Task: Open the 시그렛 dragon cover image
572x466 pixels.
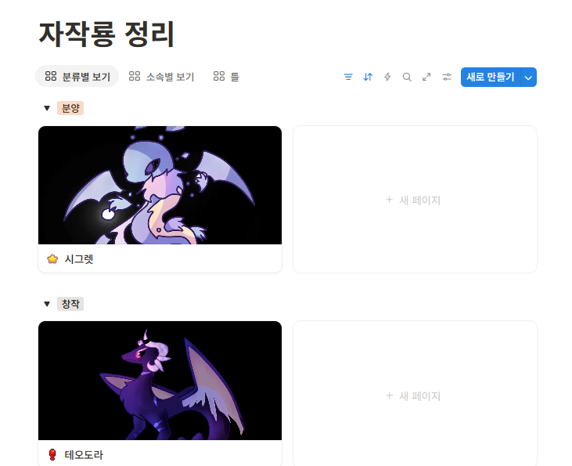Action: 160,185
